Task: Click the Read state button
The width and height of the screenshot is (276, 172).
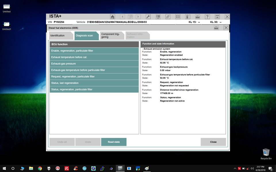Action: (114, 142)
